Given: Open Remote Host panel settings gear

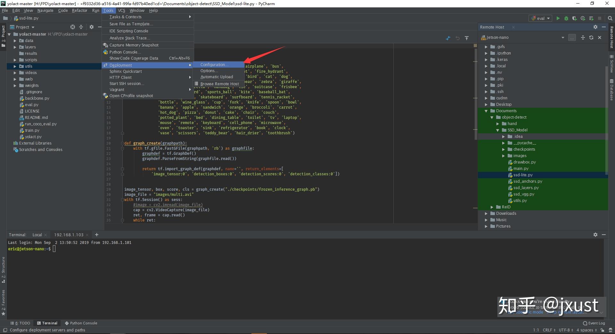Looking at the screenshot, I should [x=595, y=27].
